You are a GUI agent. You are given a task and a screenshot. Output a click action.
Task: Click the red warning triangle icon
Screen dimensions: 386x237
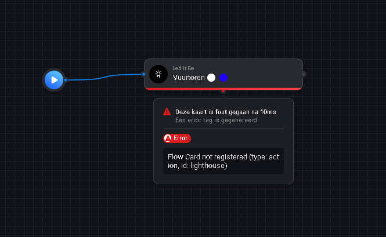click(167, 112)
